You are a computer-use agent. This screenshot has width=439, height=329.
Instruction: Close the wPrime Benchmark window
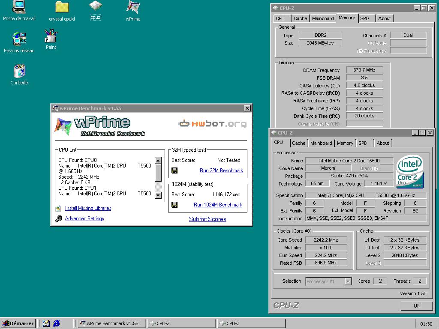pyautogui.click(x=247, y=108)
